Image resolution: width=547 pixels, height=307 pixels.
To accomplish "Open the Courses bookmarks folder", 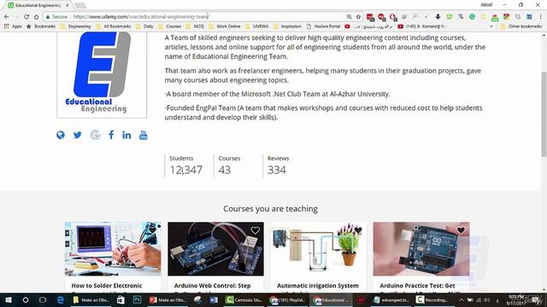I will [170, 26].
